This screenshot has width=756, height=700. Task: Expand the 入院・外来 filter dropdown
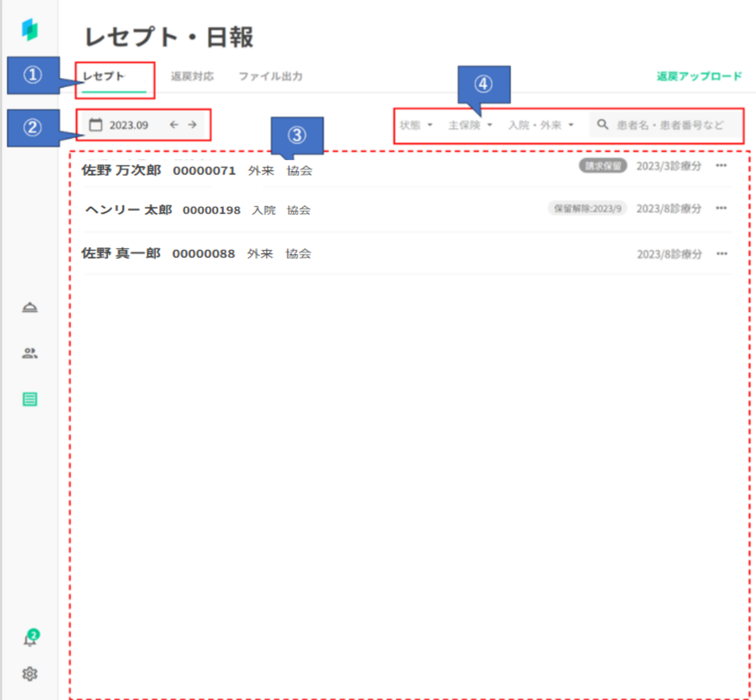click(x=541, y=125)
